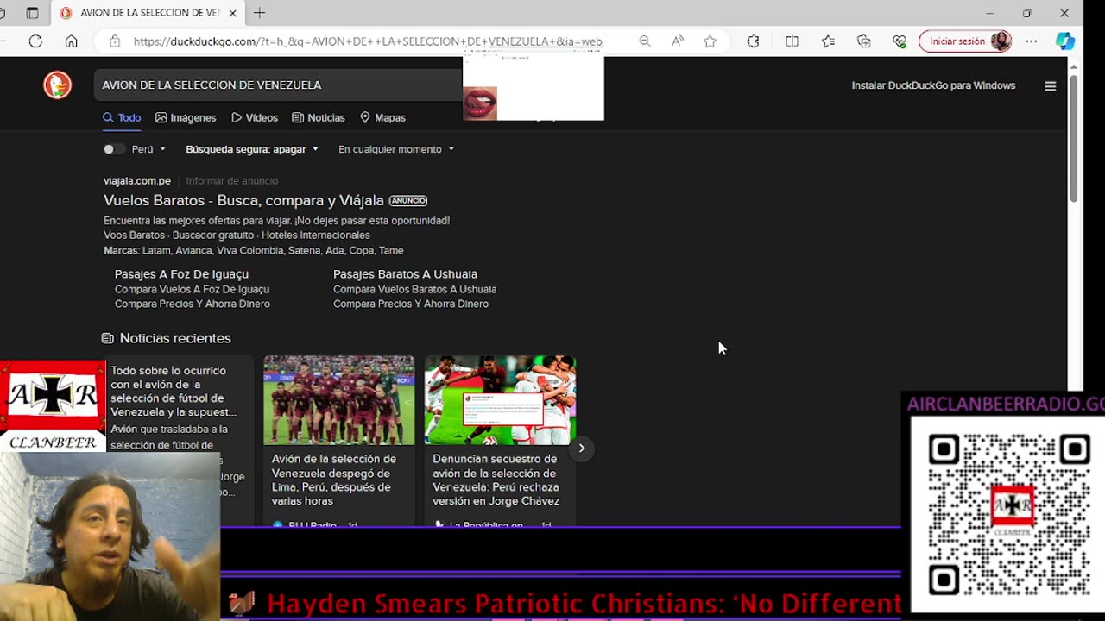The width and height of the screenshot is (1105, 621).
Task: Open Venezuela team photo news thumbnail
Action: tap(338, 400)
